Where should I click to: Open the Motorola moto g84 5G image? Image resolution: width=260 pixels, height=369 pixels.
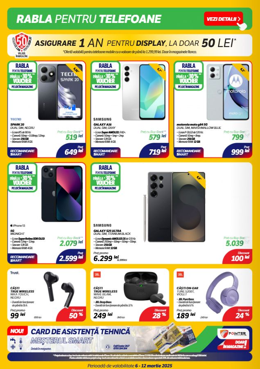click(228, 92)
